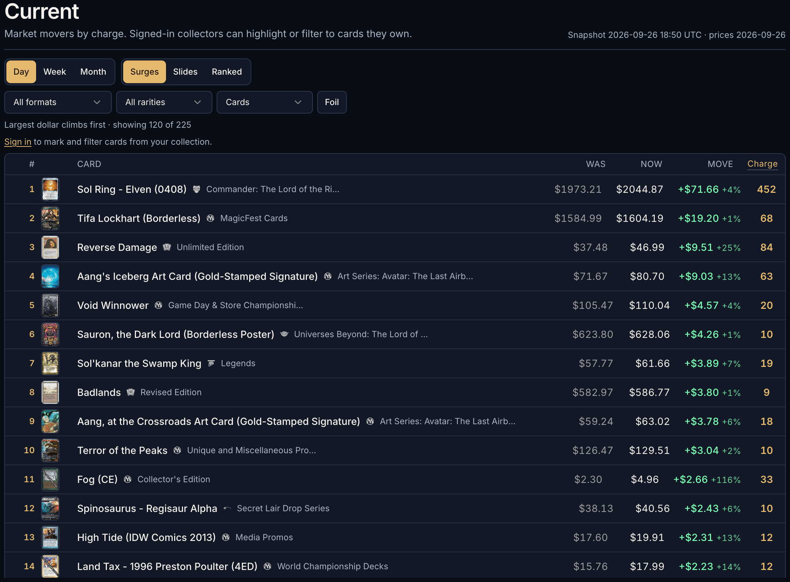Open the Cards type dropdown
This screenshot has width=790, height=582.
pos(265,102)
